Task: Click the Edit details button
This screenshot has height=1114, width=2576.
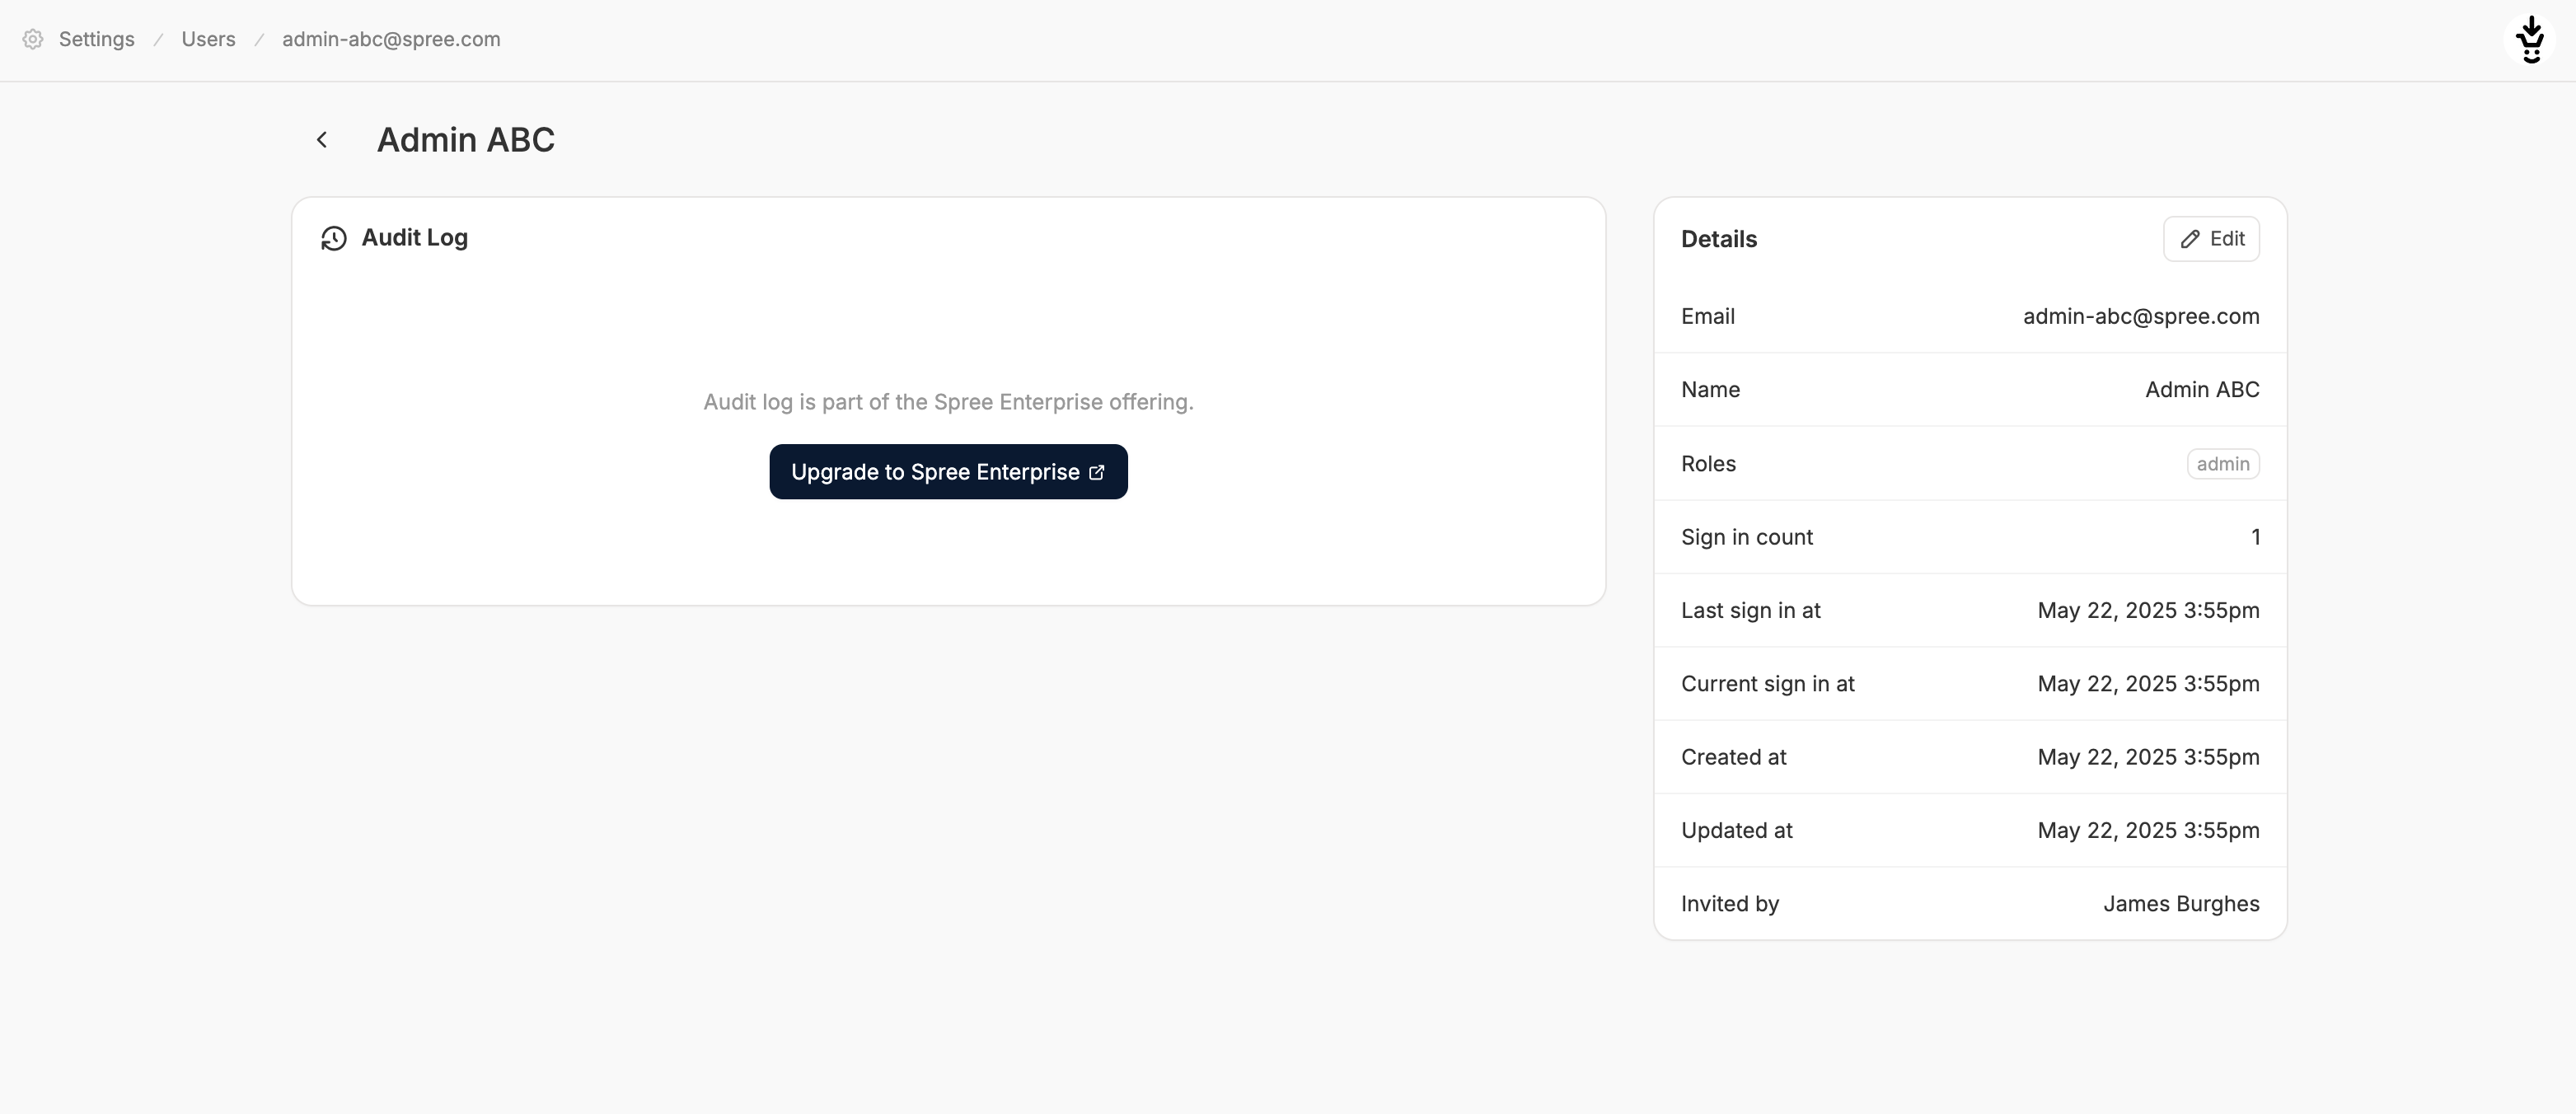Action: tap(2211, 239)
